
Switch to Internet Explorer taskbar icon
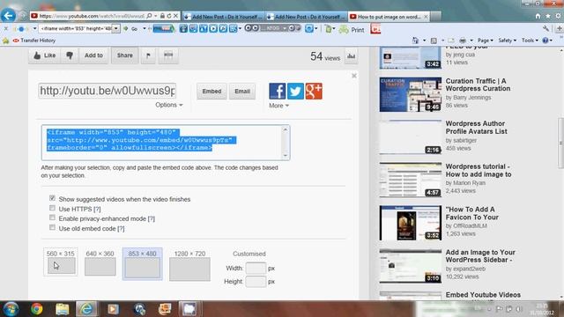click(x=86, y=309)
